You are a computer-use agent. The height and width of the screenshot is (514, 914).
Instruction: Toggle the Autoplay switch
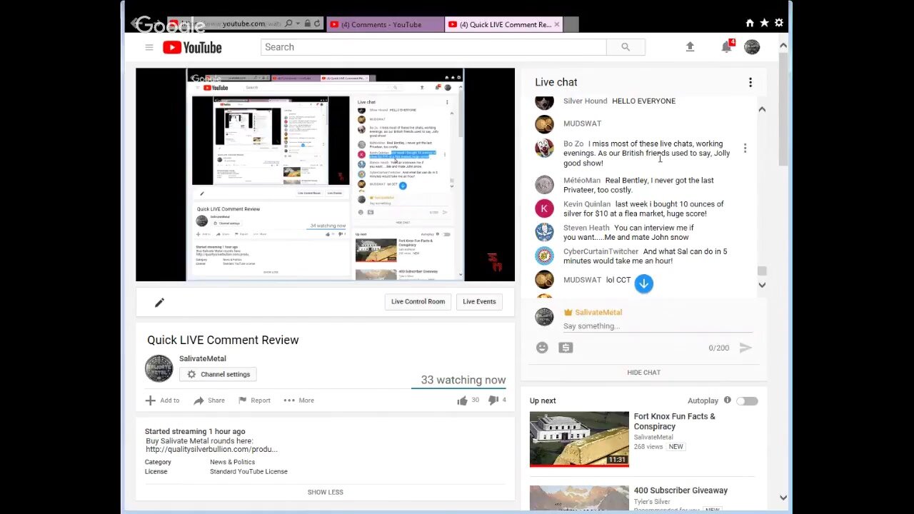point(747,401)
